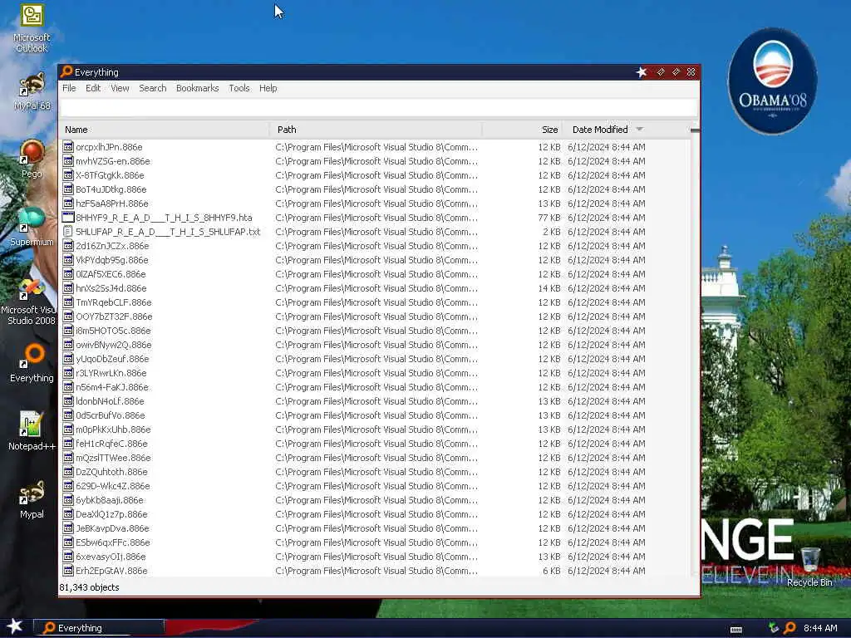Click the Everything window title magnifier icon
Screen dimensions: 851x638
coord(66,71)
